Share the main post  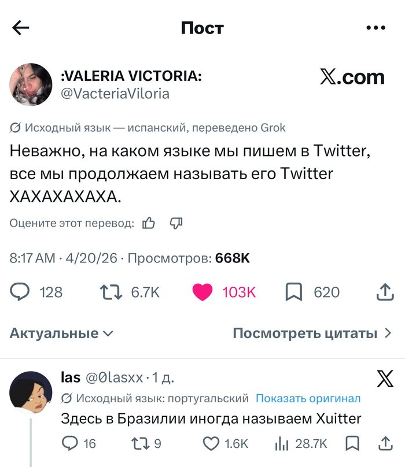(385, 292)
